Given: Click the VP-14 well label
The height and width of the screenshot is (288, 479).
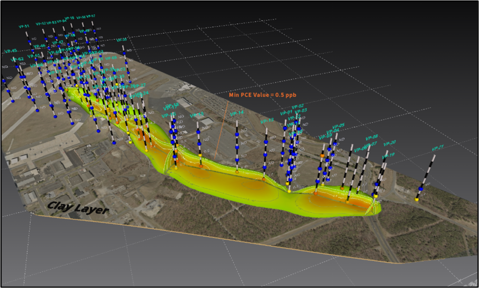Looking at the screenshot, I should (237, 114).
